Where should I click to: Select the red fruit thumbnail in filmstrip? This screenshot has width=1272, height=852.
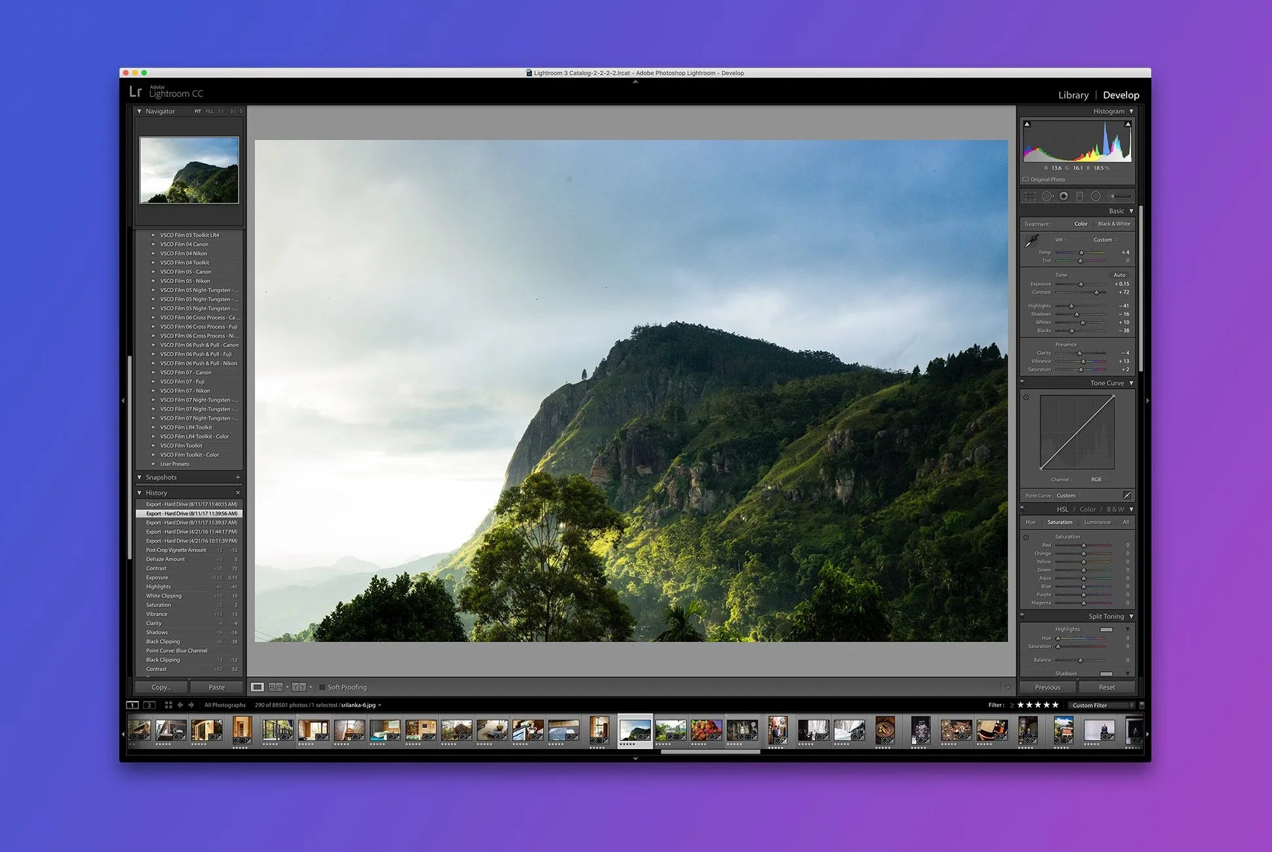(706, 729)
